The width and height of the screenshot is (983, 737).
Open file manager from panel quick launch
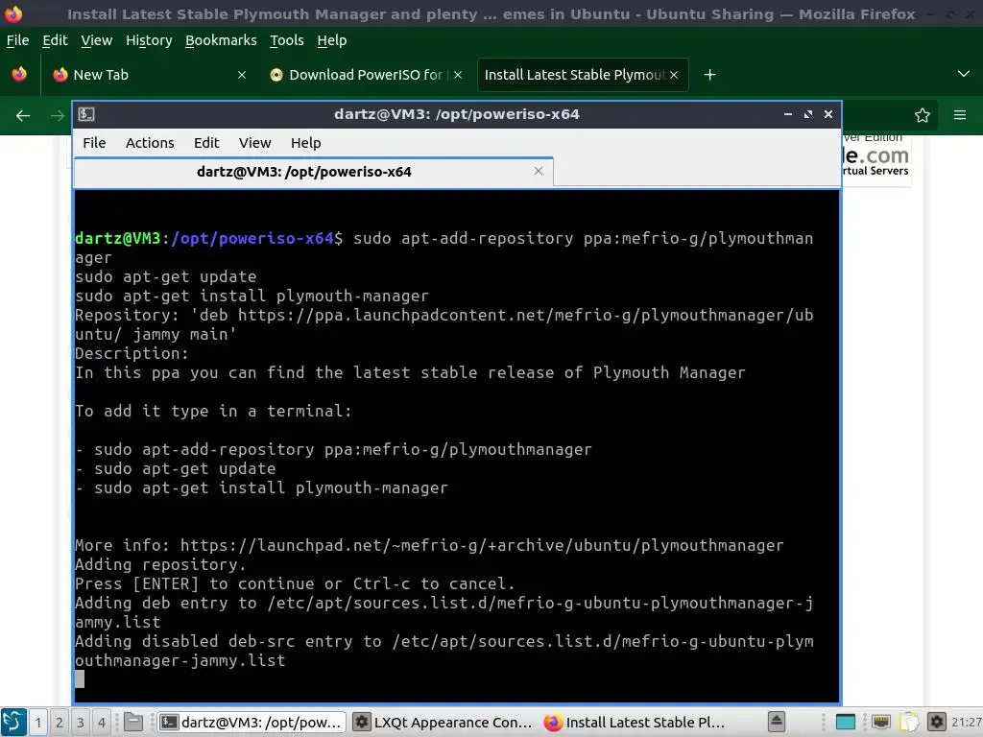pos(133,722)
